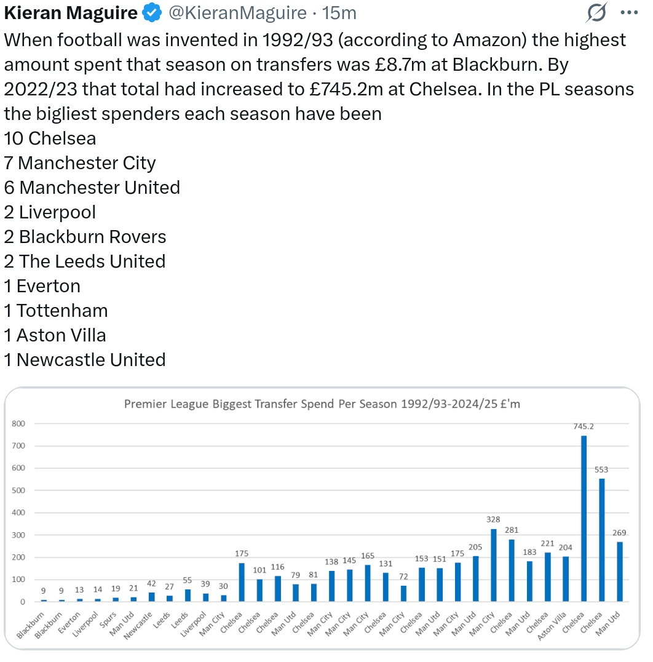Open the three-dot more options menu
The image size is (653, 662).
tap(630, 12)
